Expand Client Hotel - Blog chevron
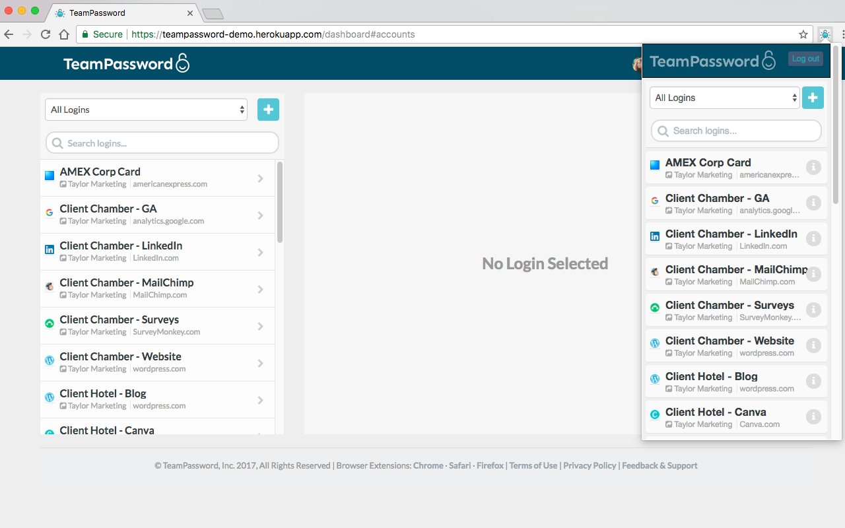Image resolution: width=845 pixels, height=528 pixels. pos(261,400)
